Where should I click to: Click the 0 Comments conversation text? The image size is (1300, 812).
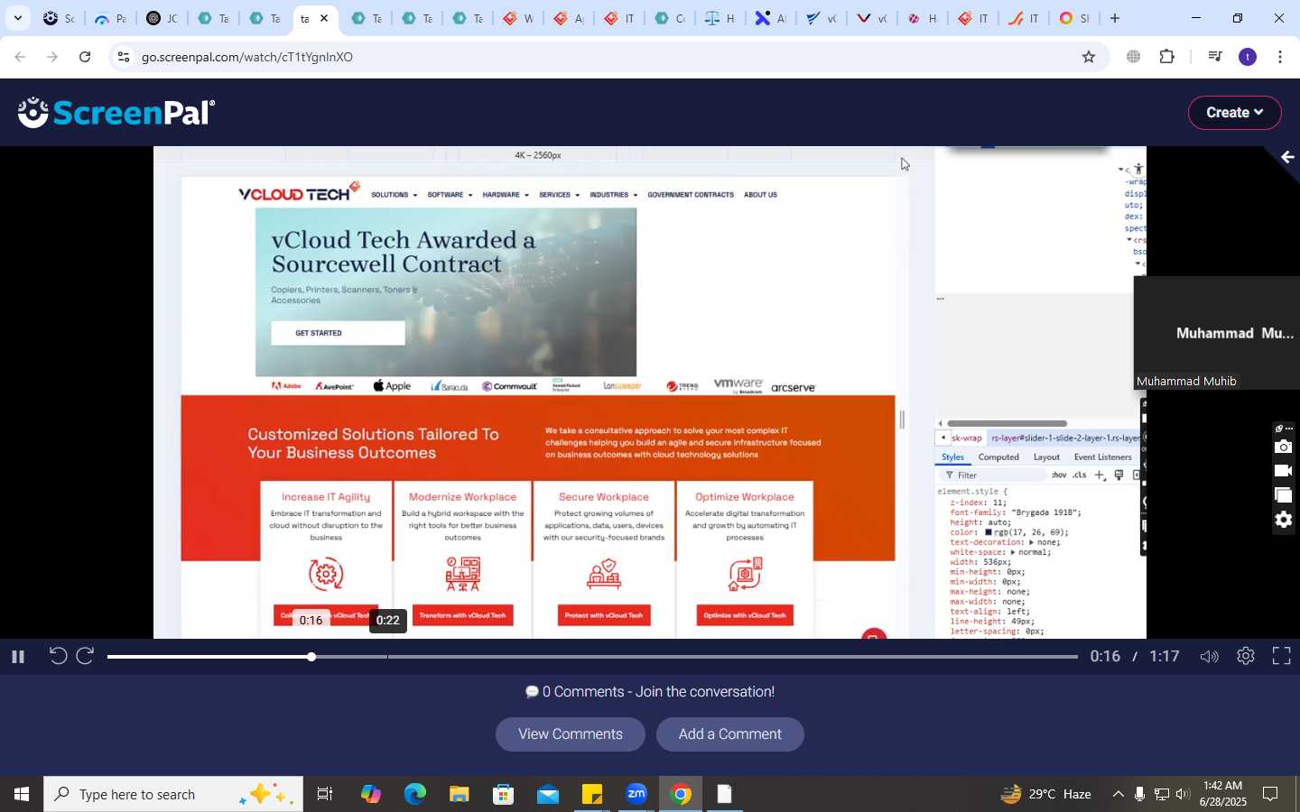click(650, 692)
